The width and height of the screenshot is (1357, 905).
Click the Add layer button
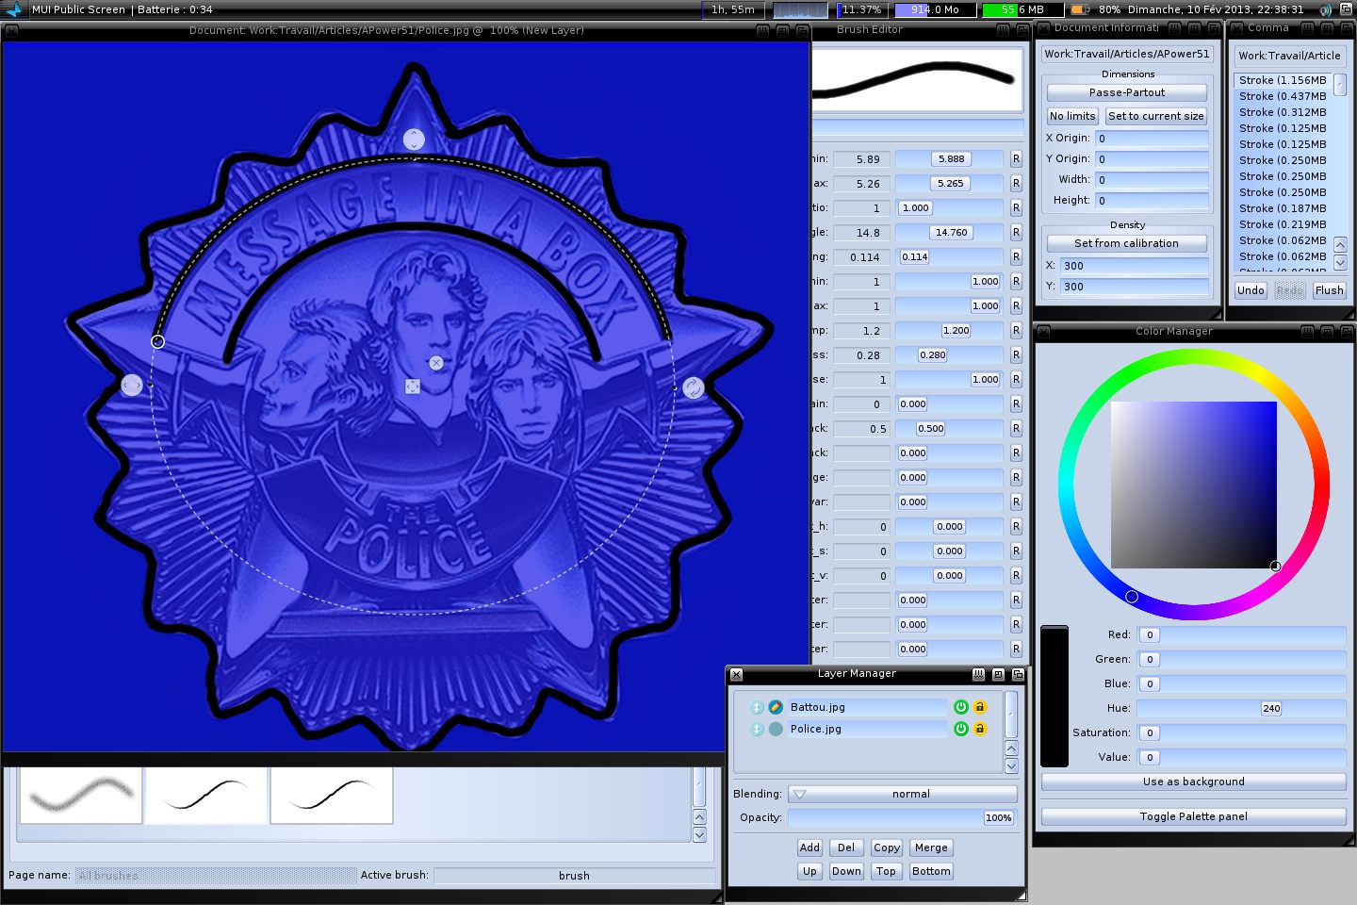click(809, 847)
